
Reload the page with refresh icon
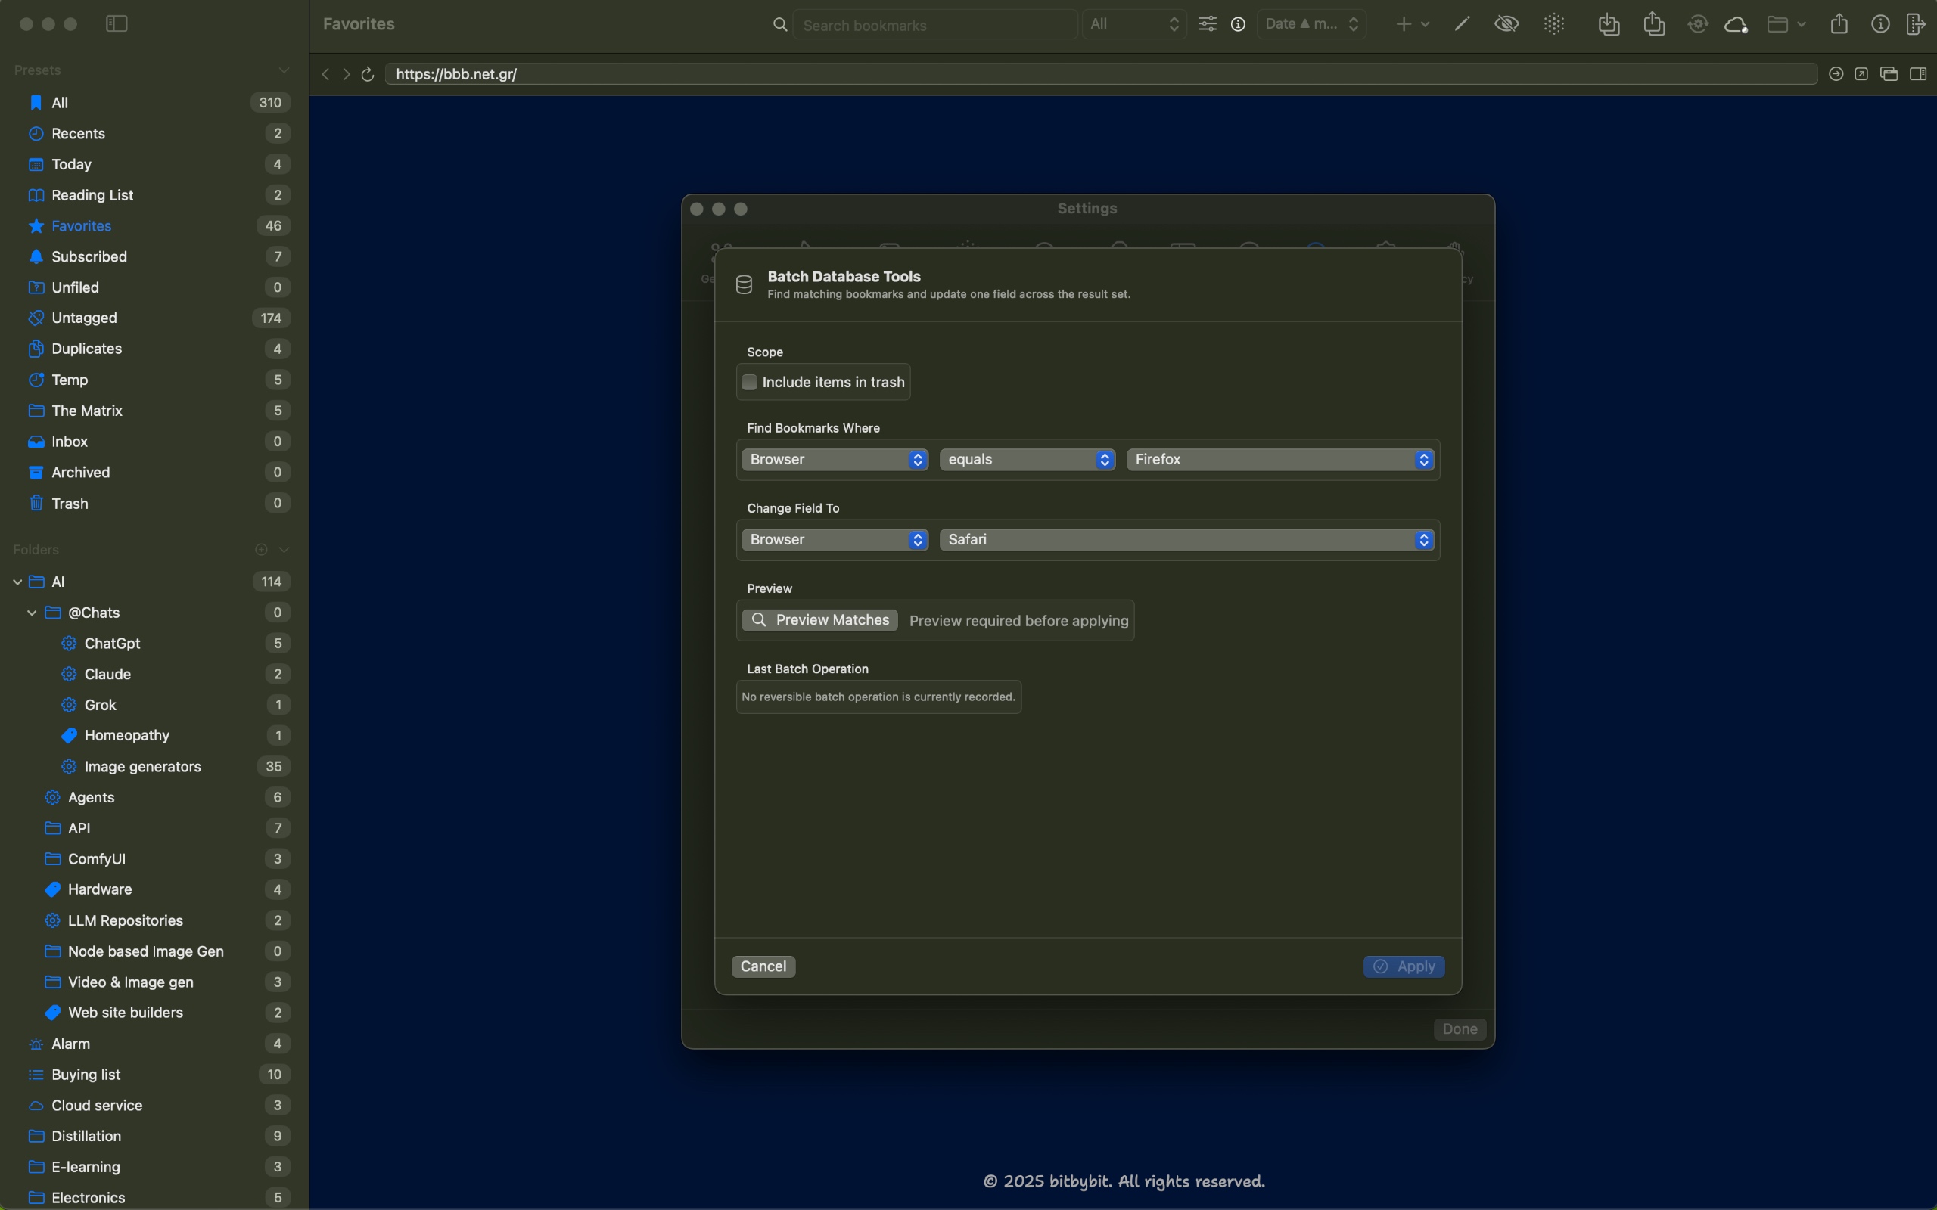tap(368, 73)
